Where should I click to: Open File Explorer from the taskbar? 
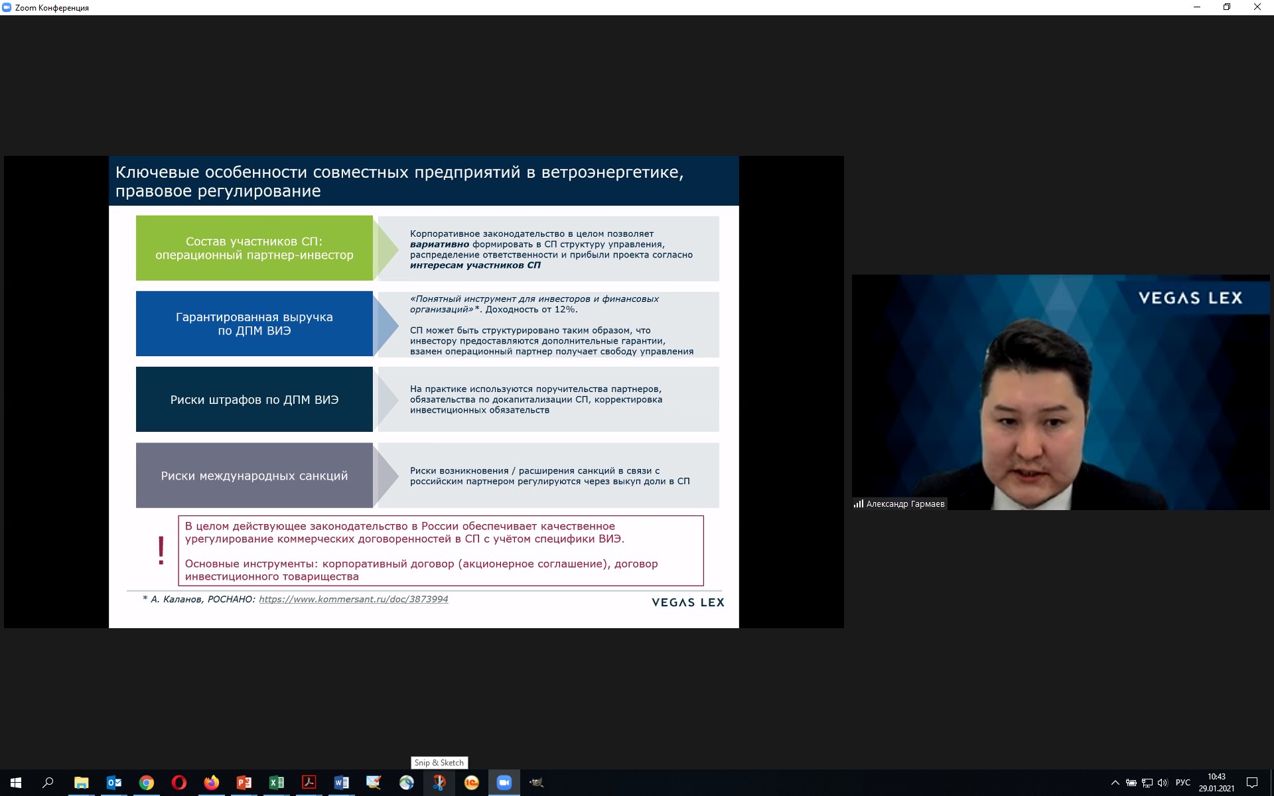82,783
